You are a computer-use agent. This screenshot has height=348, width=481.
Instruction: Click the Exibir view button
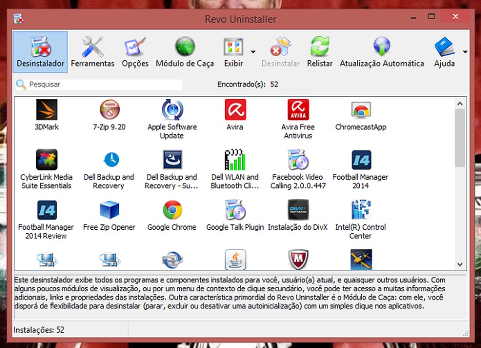(x=233, y=52)
